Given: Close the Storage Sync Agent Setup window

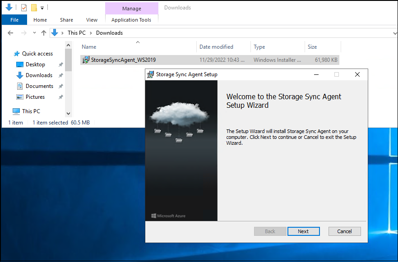Looking at the screenshot, I should (x=357, y=74).
